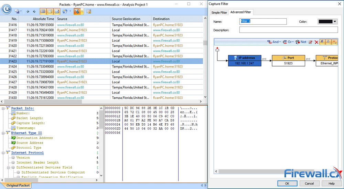Click hex offset 00000000 in hex view
This screenshot has height=189, width=344.
click(x=113, y=108)
